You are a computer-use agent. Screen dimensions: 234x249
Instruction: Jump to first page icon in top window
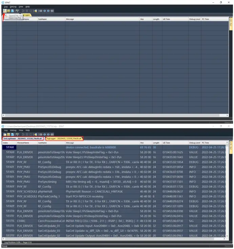tap(41, 11)
